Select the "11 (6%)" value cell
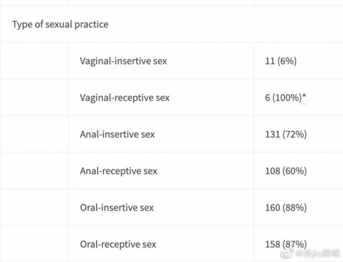This screenshot has width=343, height=262. pos(278,61)
